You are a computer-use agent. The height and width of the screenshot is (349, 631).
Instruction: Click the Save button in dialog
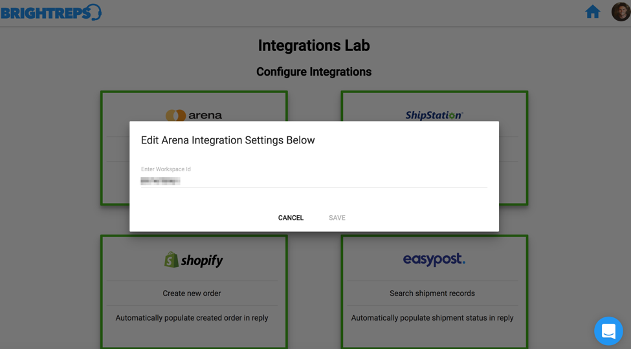pos(337,218)
